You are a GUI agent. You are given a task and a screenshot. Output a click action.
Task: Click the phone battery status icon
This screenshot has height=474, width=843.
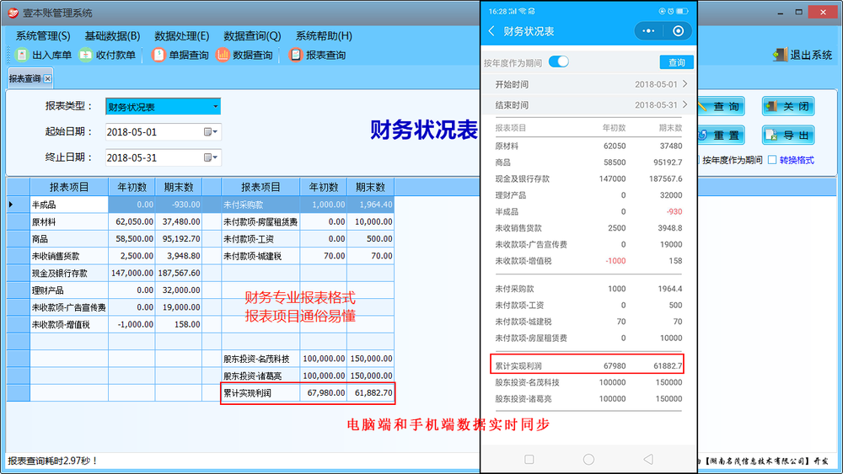point(682,11)
